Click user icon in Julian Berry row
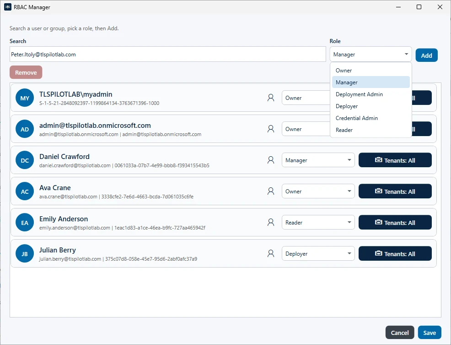 pos(271,253)
